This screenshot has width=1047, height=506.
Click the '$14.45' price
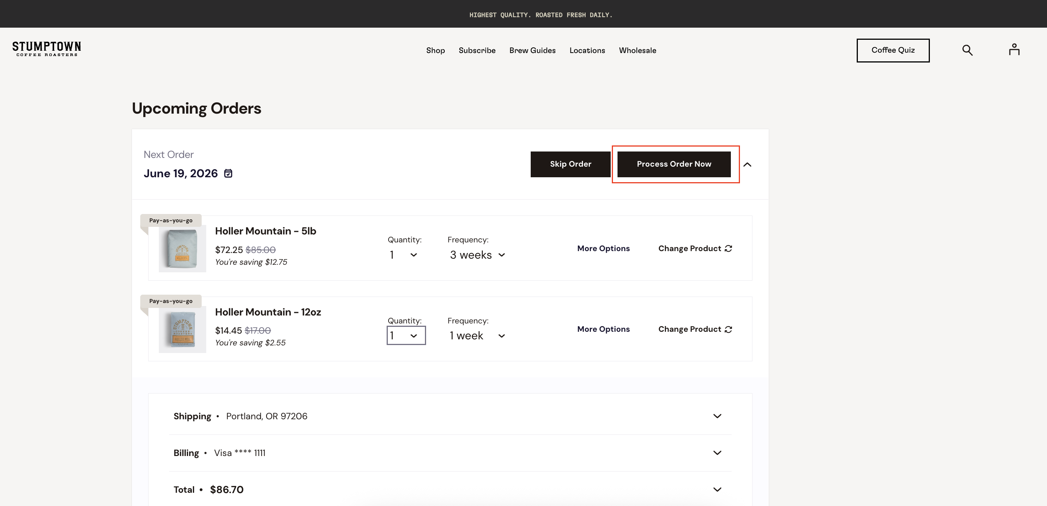coord(229,331)
